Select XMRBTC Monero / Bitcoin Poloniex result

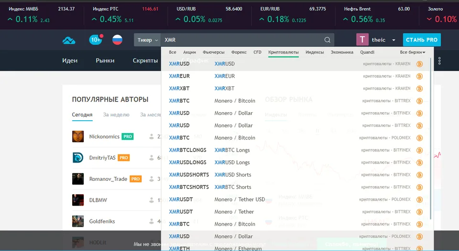[x=295, y=137]
